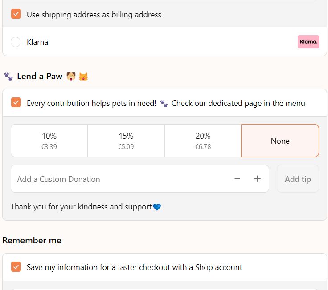Increase custom donation with the plus button
Image resolution: width=328 pixels, height=290 pixels.
pyautogui.click(x=258, y=179)
